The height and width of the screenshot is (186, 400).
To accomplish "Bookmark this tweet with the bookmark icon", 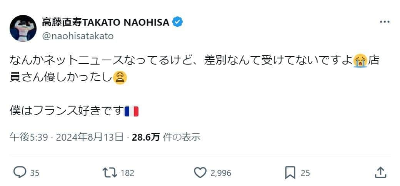I will pos(290,173).
